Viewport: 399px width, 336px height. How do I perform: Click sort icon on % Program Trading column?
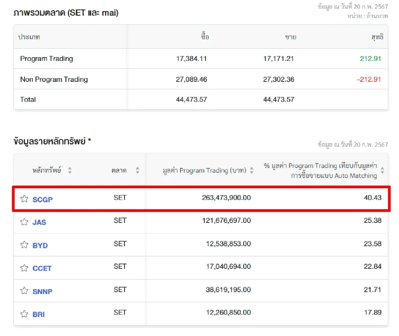coord(383,170)
